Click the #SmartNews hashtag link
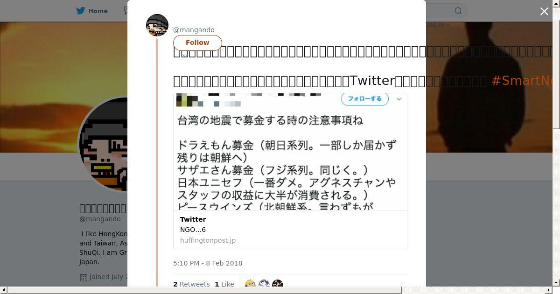 click(525, 81)
